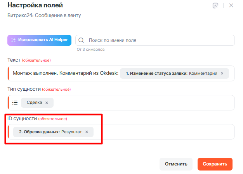Click the pop-out arrow icon in header

click(216, 5)
